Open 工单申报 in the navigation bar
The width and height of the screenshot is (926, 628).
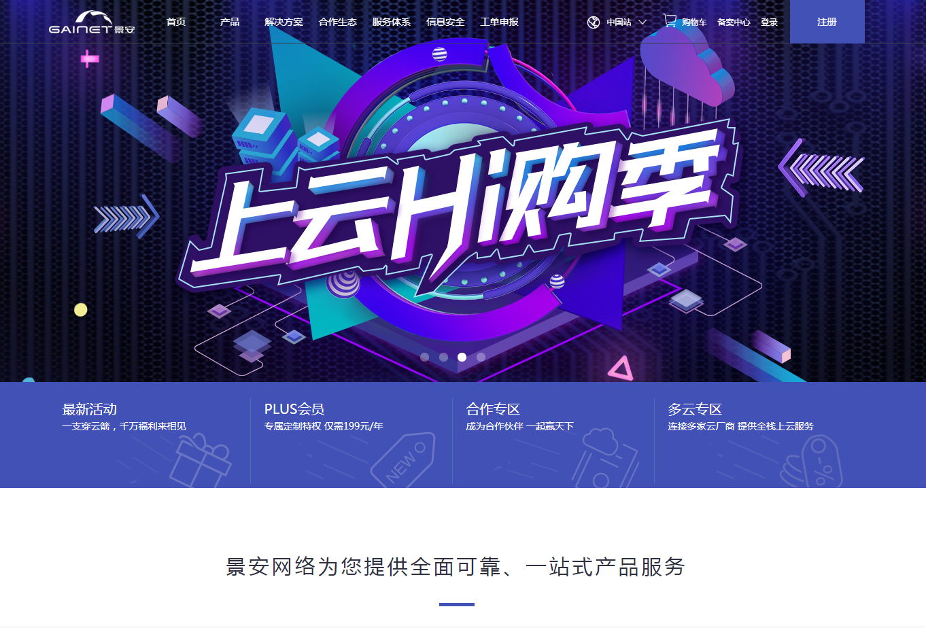499,22
